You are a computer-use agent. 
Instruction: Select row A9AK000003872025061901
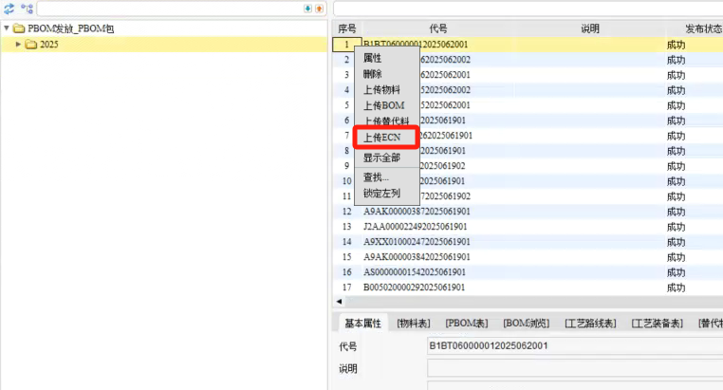528,212
